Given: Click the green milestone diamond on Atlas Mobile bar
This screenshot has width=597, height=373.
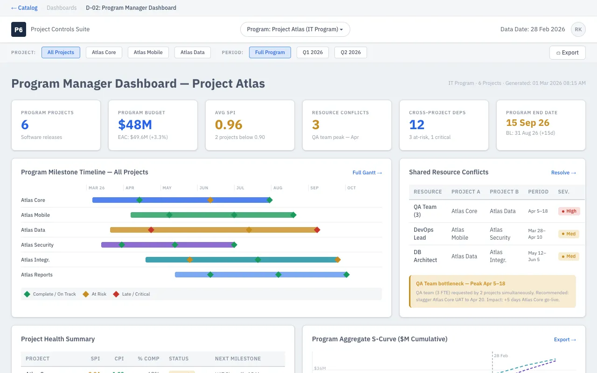Looking at the screenshot, I should [x=169, y=215].
